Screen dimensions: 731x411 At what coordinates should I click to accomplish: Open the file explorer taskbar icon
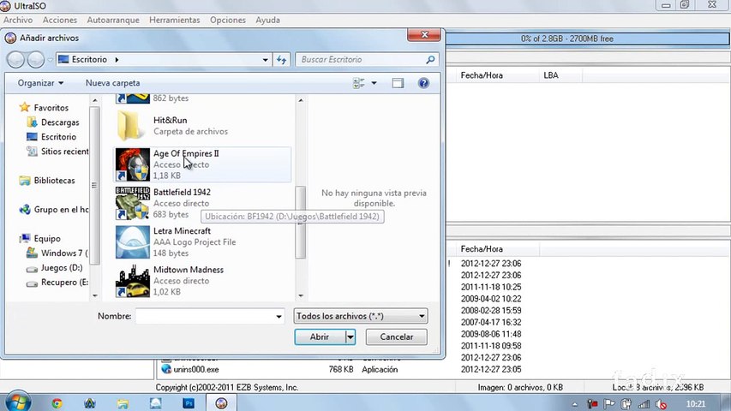tap(123, 403)
